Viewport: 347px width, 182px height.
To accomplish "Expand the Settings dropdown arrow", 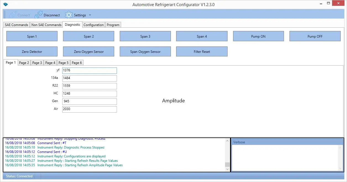I will 90,15.
